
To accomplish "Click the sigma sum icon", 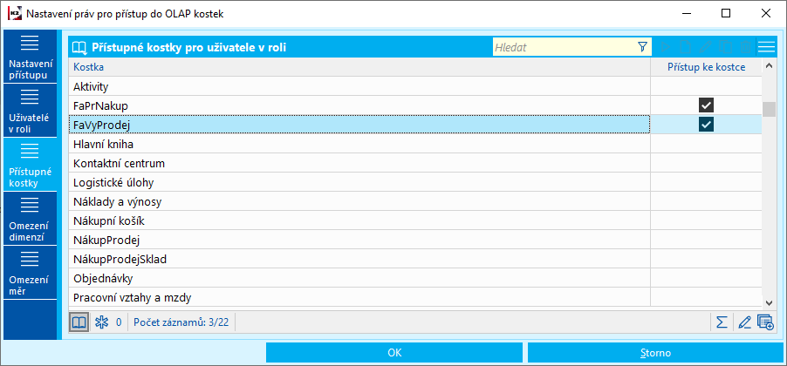I will pos(722,322).
